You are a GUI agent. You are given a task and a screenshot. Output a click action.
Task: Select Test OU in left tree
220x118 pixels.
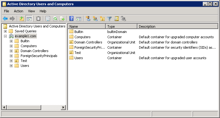coord(24,61)
